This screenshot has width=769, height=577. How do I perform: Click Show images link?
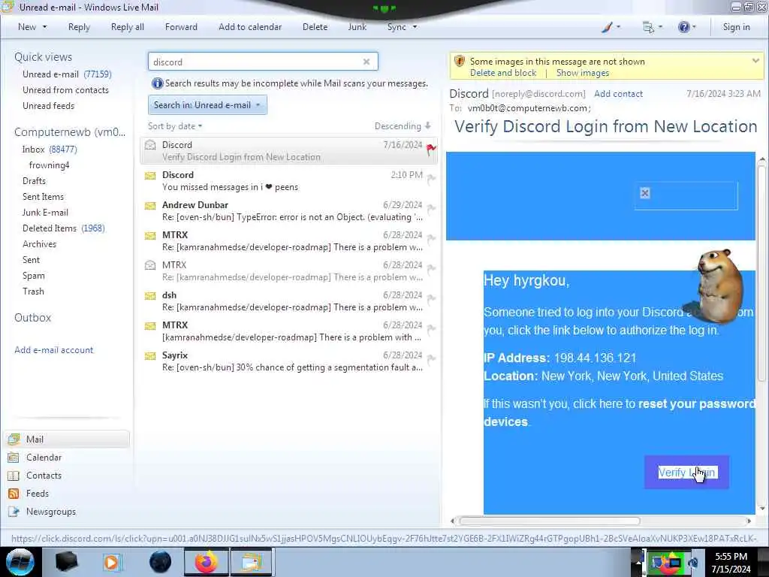point(583,73)
